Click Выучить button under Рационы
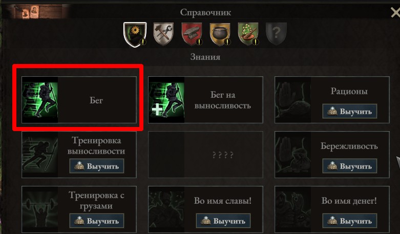Image resolution: width=400 pixels, height=234 pixels. pyautogui.click(x=349, y=111)
